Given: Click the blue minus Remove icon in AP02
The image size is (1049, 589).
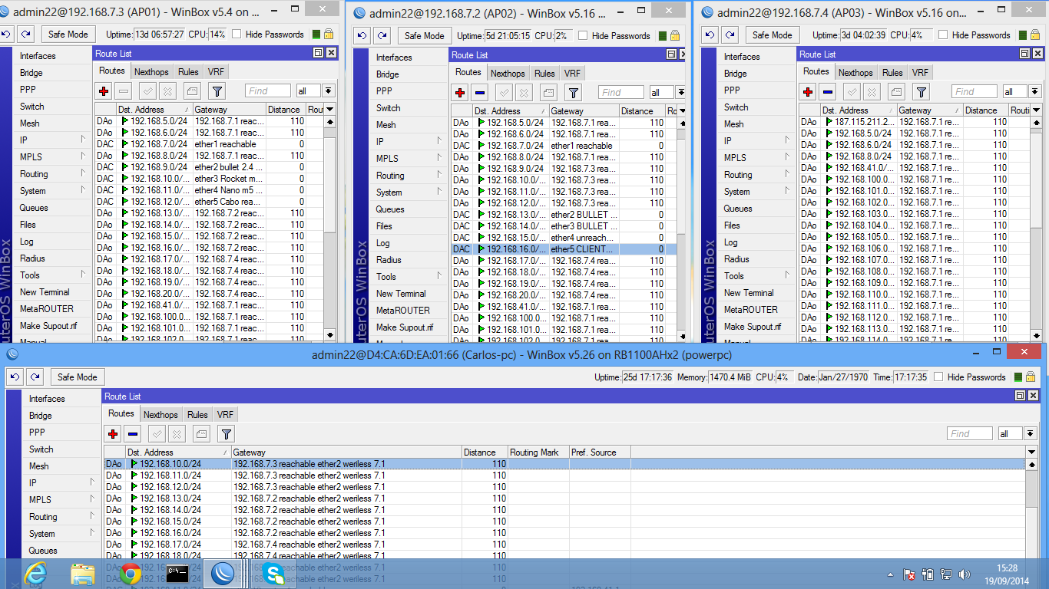Looking at the screenshot, I should point(480,93).
